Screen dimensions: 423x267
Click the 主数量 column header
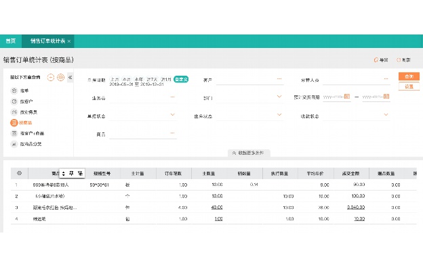[209, 174]
